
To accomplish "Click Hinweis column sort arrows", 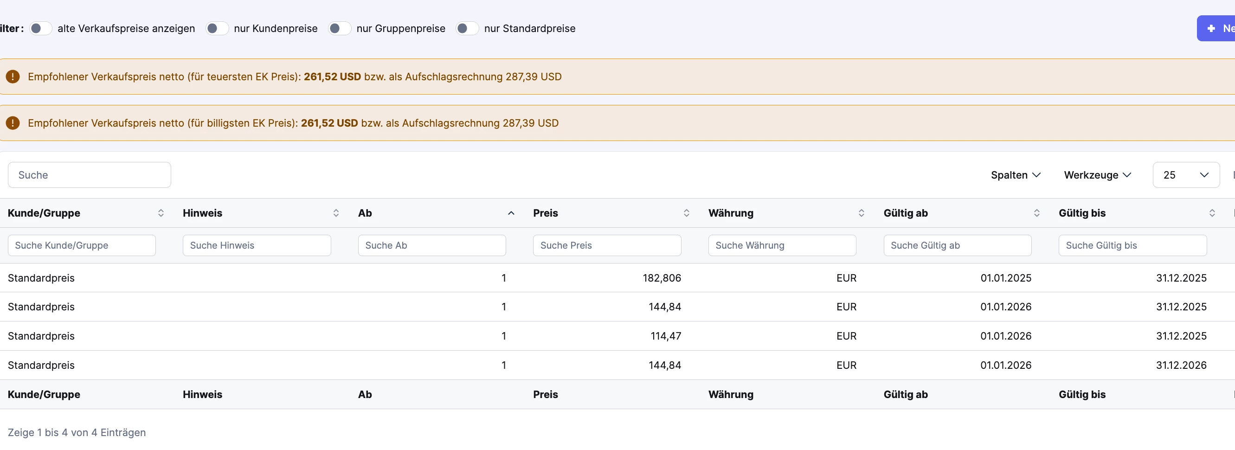I will coord(336,213).
